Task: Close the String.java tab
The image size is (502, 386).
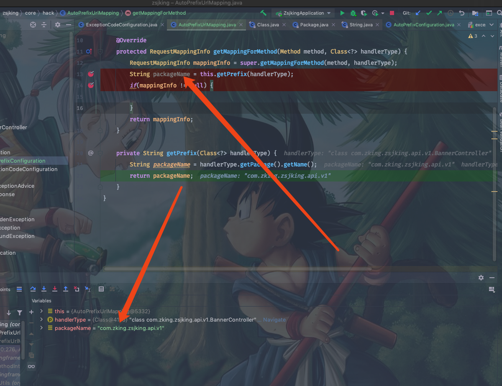Action: pos(377,25)
